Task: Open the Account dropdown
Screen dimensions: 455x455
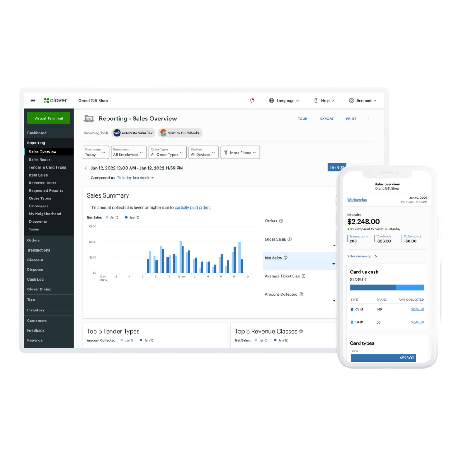Action: 362,100
